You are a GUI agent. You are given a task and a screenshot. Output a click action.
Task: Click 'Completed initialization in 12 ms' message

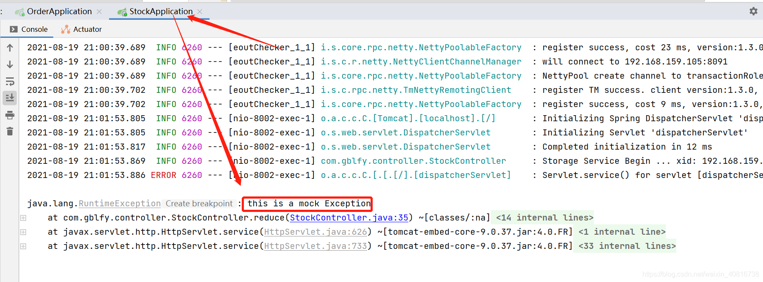click(627, 147)
